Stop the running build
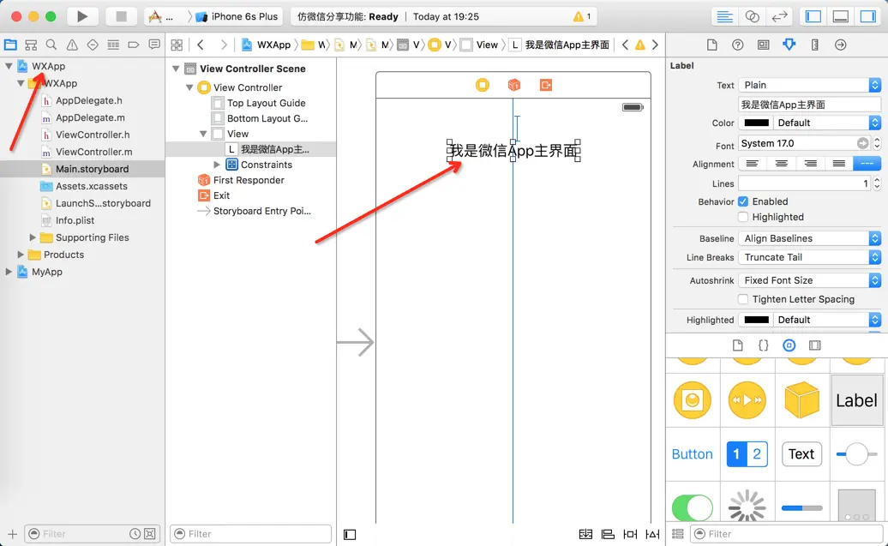This screenshot has width=888, height=546. (121, 16)
